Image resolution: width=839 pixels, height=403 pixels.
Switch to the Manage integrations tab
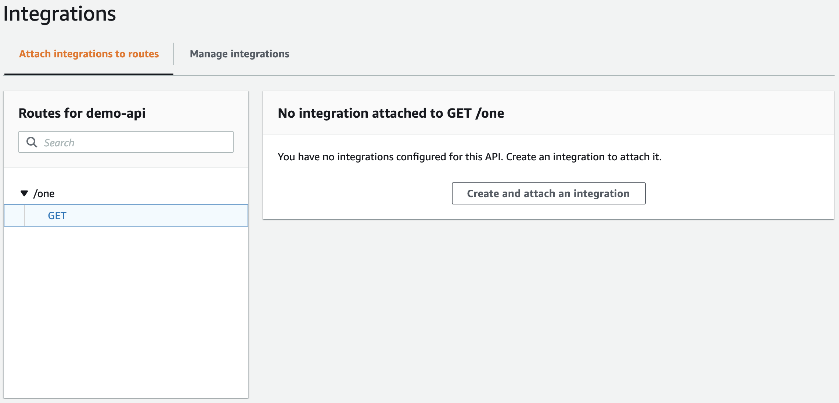pyautogui.click(x=239, y=54)
